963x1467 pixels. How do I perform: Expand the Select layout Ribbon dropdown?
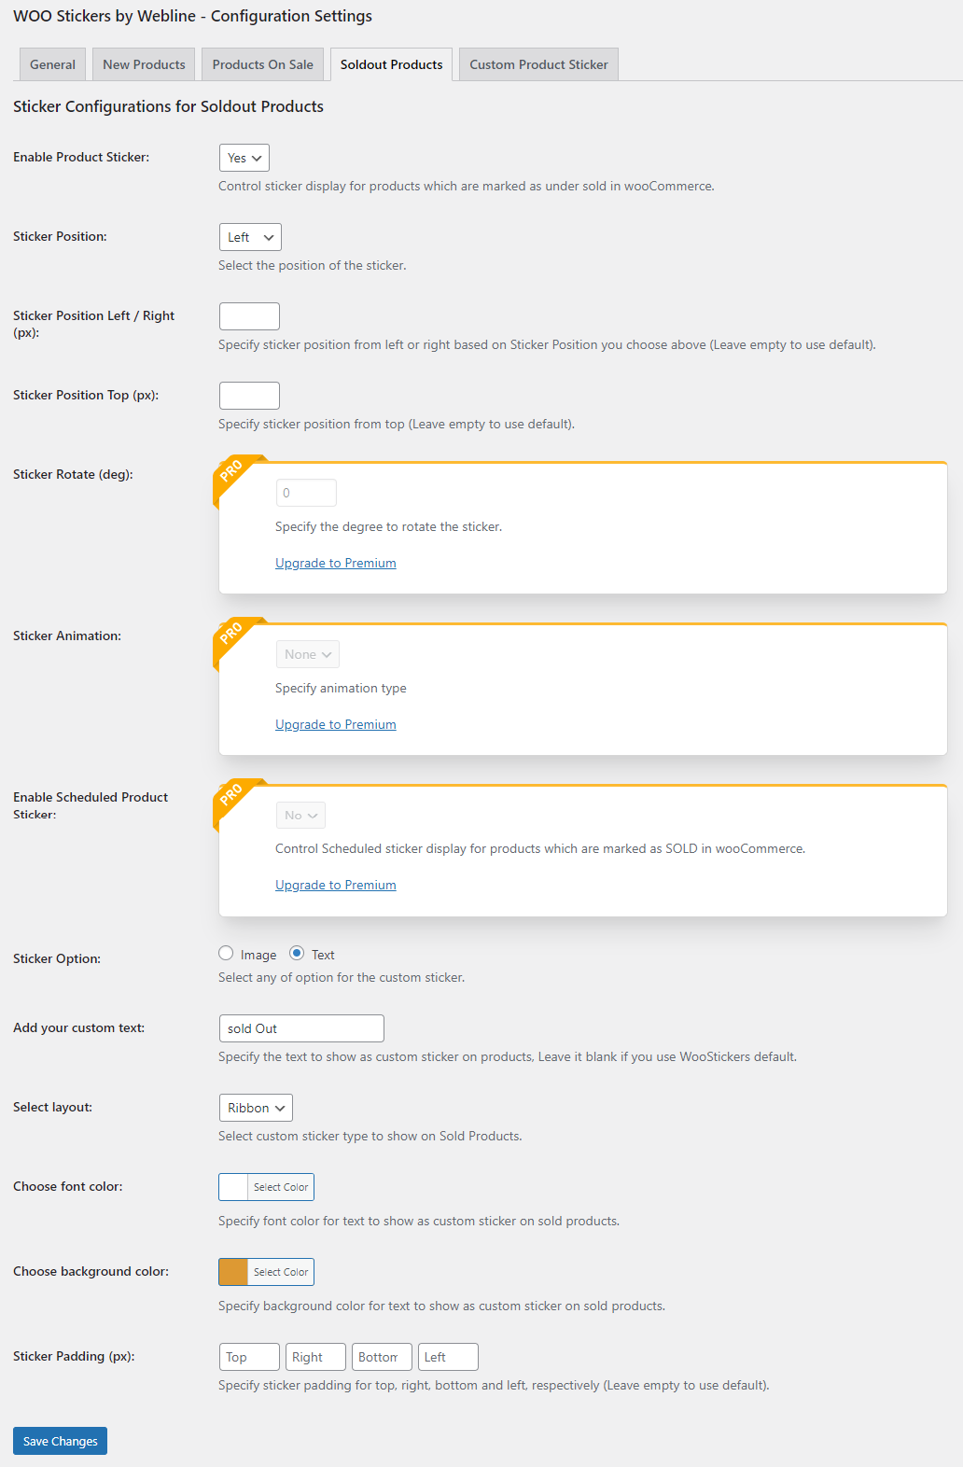[x=256, y=1108]
